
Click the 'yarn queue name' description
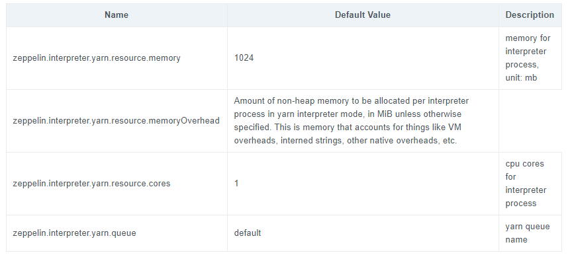tap(528, 233)
